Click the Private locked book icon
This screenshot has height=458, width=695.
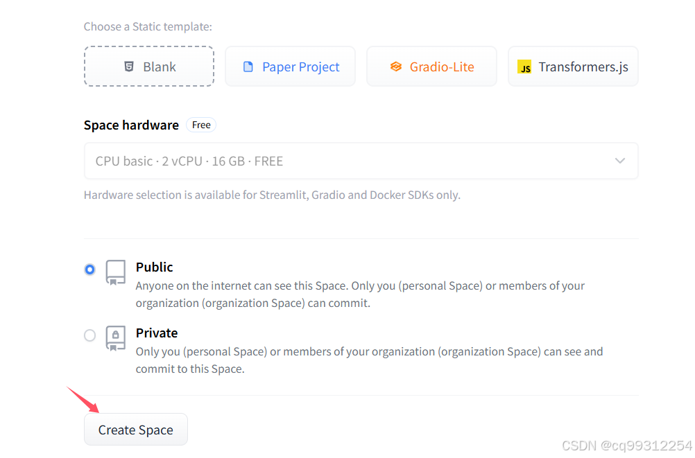116,338
